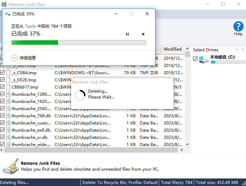Maximize the Remove Junk Files window
Screen dimensions: 246x186
(x=223, y=4)
